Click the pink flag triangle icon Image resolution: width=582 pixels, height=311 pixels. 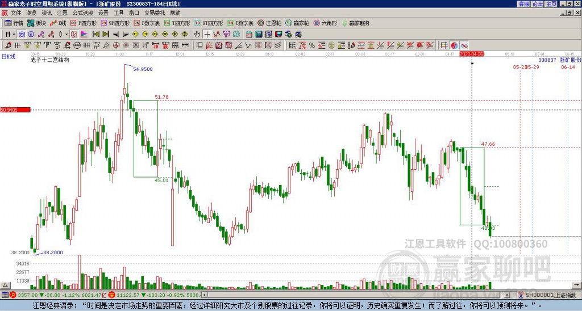[84, 35]
